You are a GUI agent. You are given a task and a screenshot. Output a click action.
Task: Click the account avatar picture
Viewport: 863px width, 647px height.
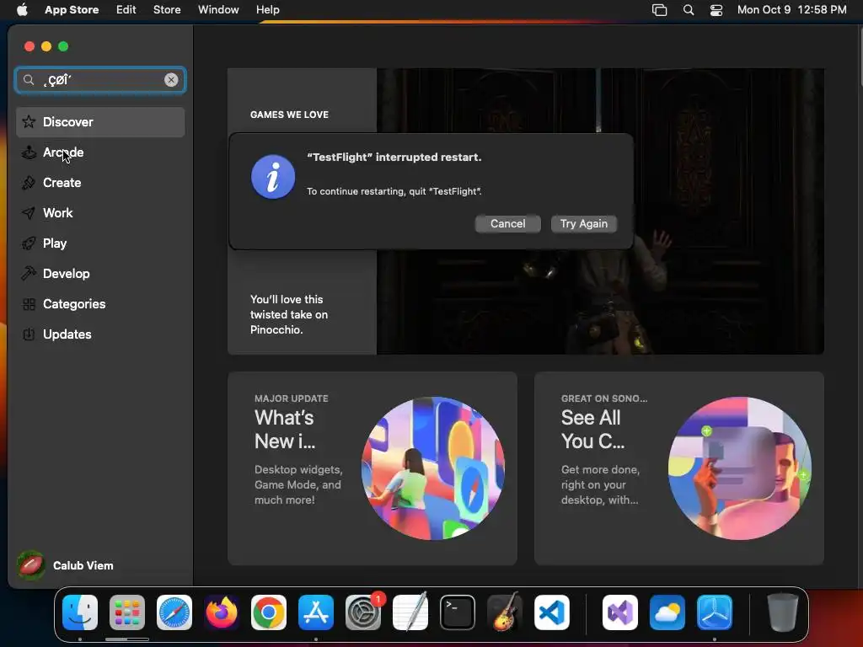click(31, 565)
